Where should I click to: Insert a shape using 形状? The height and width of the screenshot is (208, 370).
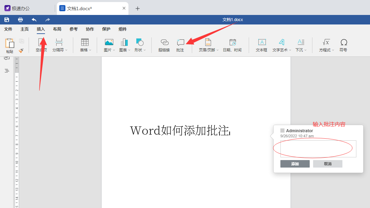[139, 45]
